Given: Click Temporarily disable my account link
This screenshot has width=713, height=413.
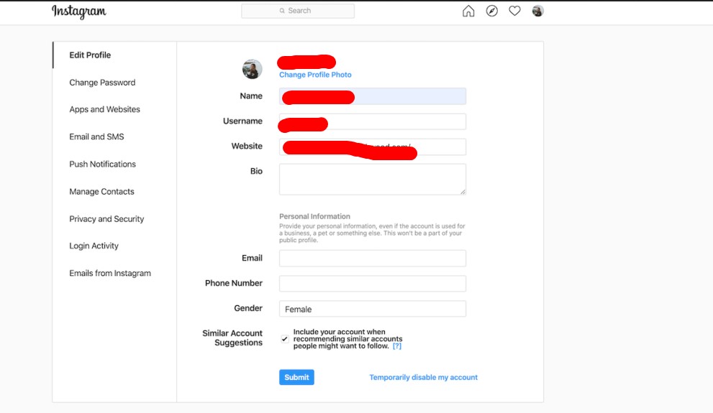Looking at the screenshot, I should [423, 377].
